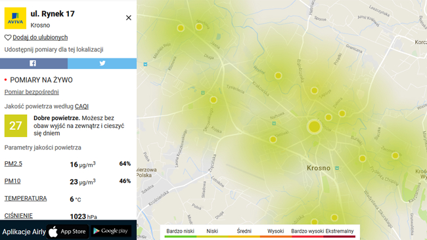The image size is (427, 240).
Task: Click the Bardzo wysoki legend level
Action: (307, 231)
